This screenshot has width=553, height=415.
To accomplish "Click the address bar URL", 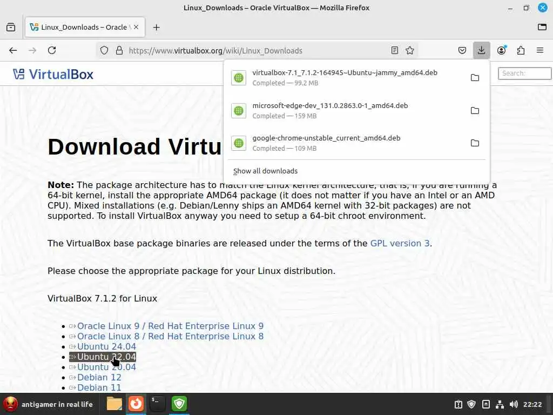I will tap(215, 51).
